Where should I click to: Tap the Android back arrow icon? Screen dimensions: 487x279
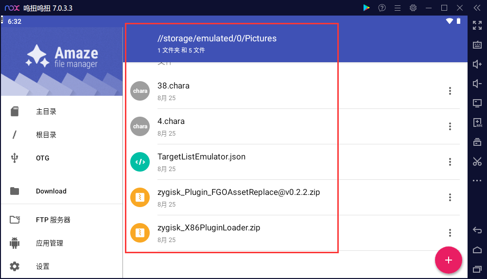(x=477, y=230)
